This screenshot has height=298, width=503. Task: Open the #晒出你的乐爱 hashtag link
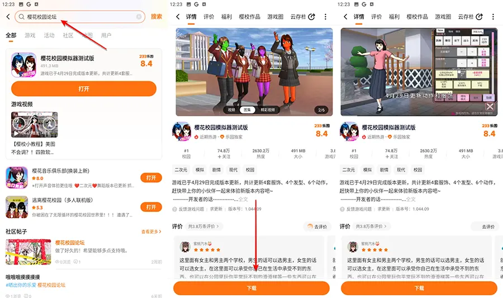pos(21,285)
